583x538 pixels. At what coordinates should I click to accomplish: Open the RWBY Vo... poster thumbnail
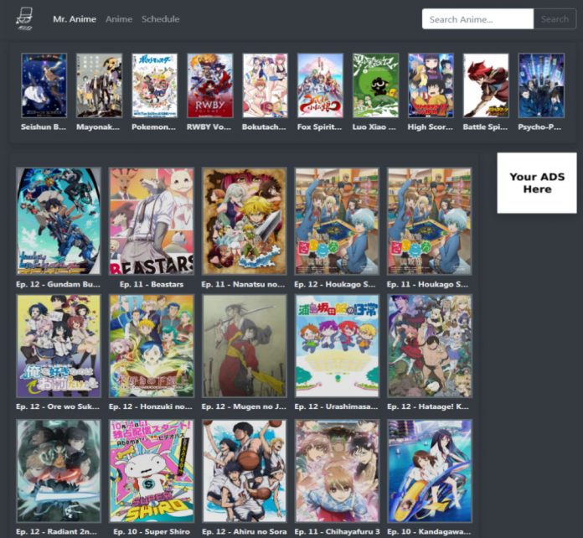210,85
